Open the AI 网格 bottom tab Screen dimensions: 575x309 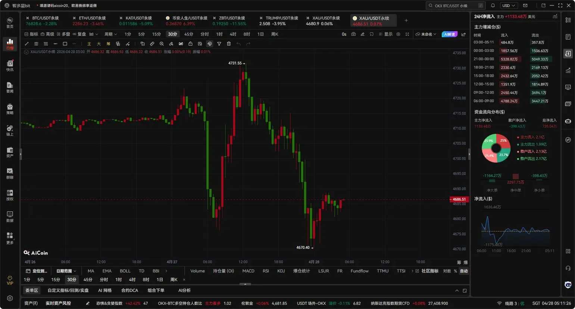click(x=105, y=290)
